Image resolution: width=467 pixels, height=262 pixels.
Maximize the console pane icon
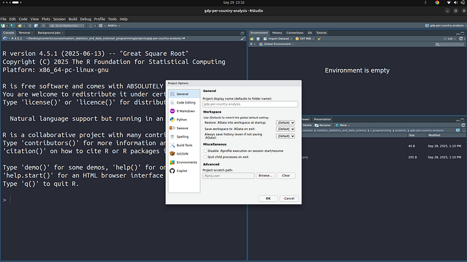point(242,33)
